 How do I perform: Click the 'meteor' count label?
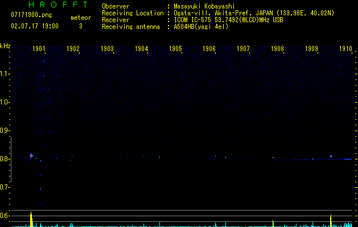pos(81,18)
